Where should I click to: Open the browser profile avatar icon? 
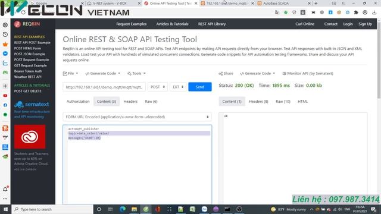pyautogui.click(x=365, y=12)
